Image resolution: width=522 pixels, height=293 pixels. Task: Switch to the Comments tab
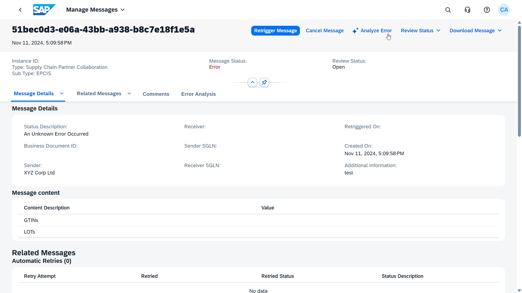point(156,94)
